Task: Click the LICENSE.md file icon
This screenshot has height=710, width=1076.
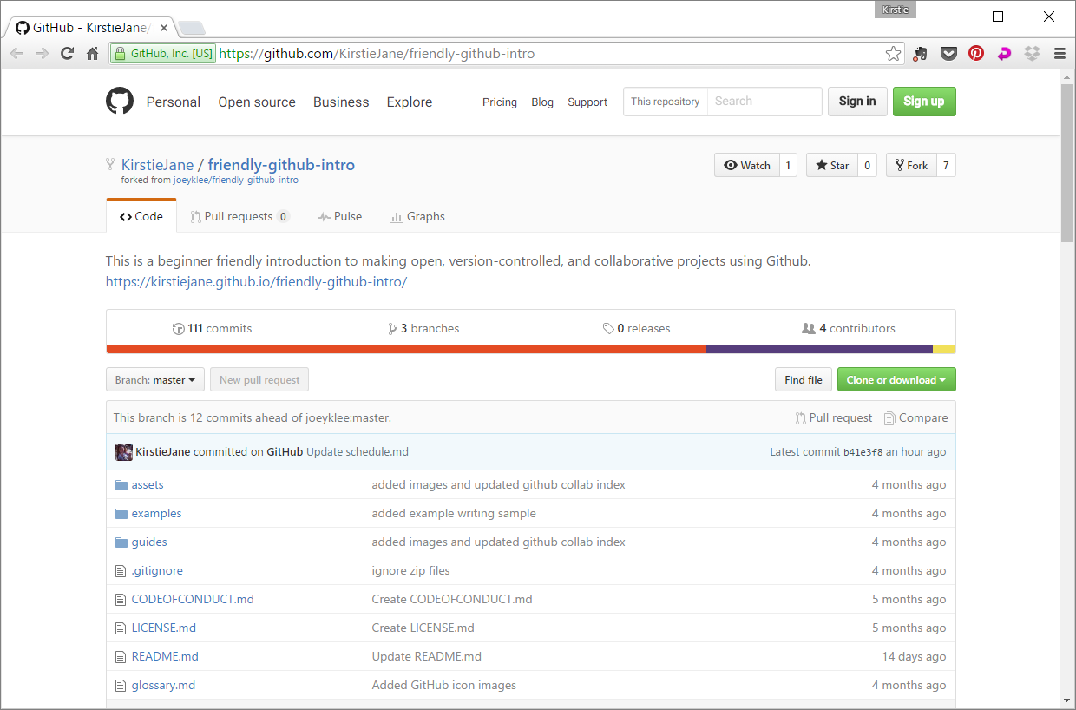Action: [121, 628]
